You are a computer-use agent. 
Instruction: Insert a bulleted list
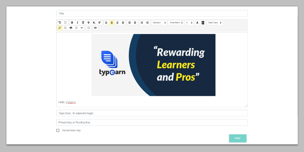pyautogui.click(x=142, y=23)
